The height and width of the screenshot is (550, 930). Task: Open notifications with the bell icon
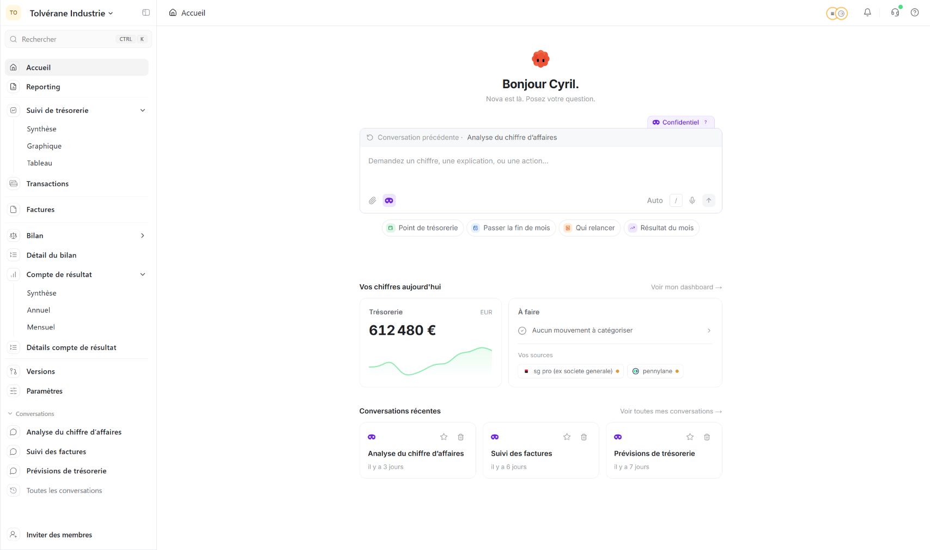coord(867,13)
